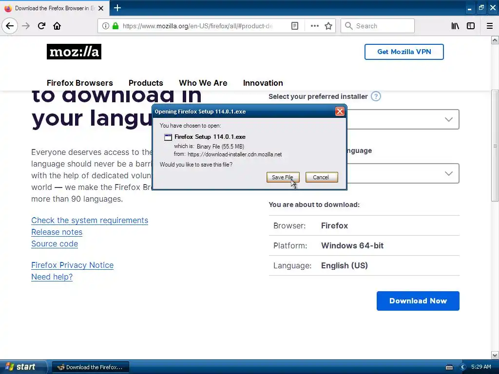The height and width of the screenshot is (374, 499).
Task: Click the English (US) language value
Action: pos(345,265)
